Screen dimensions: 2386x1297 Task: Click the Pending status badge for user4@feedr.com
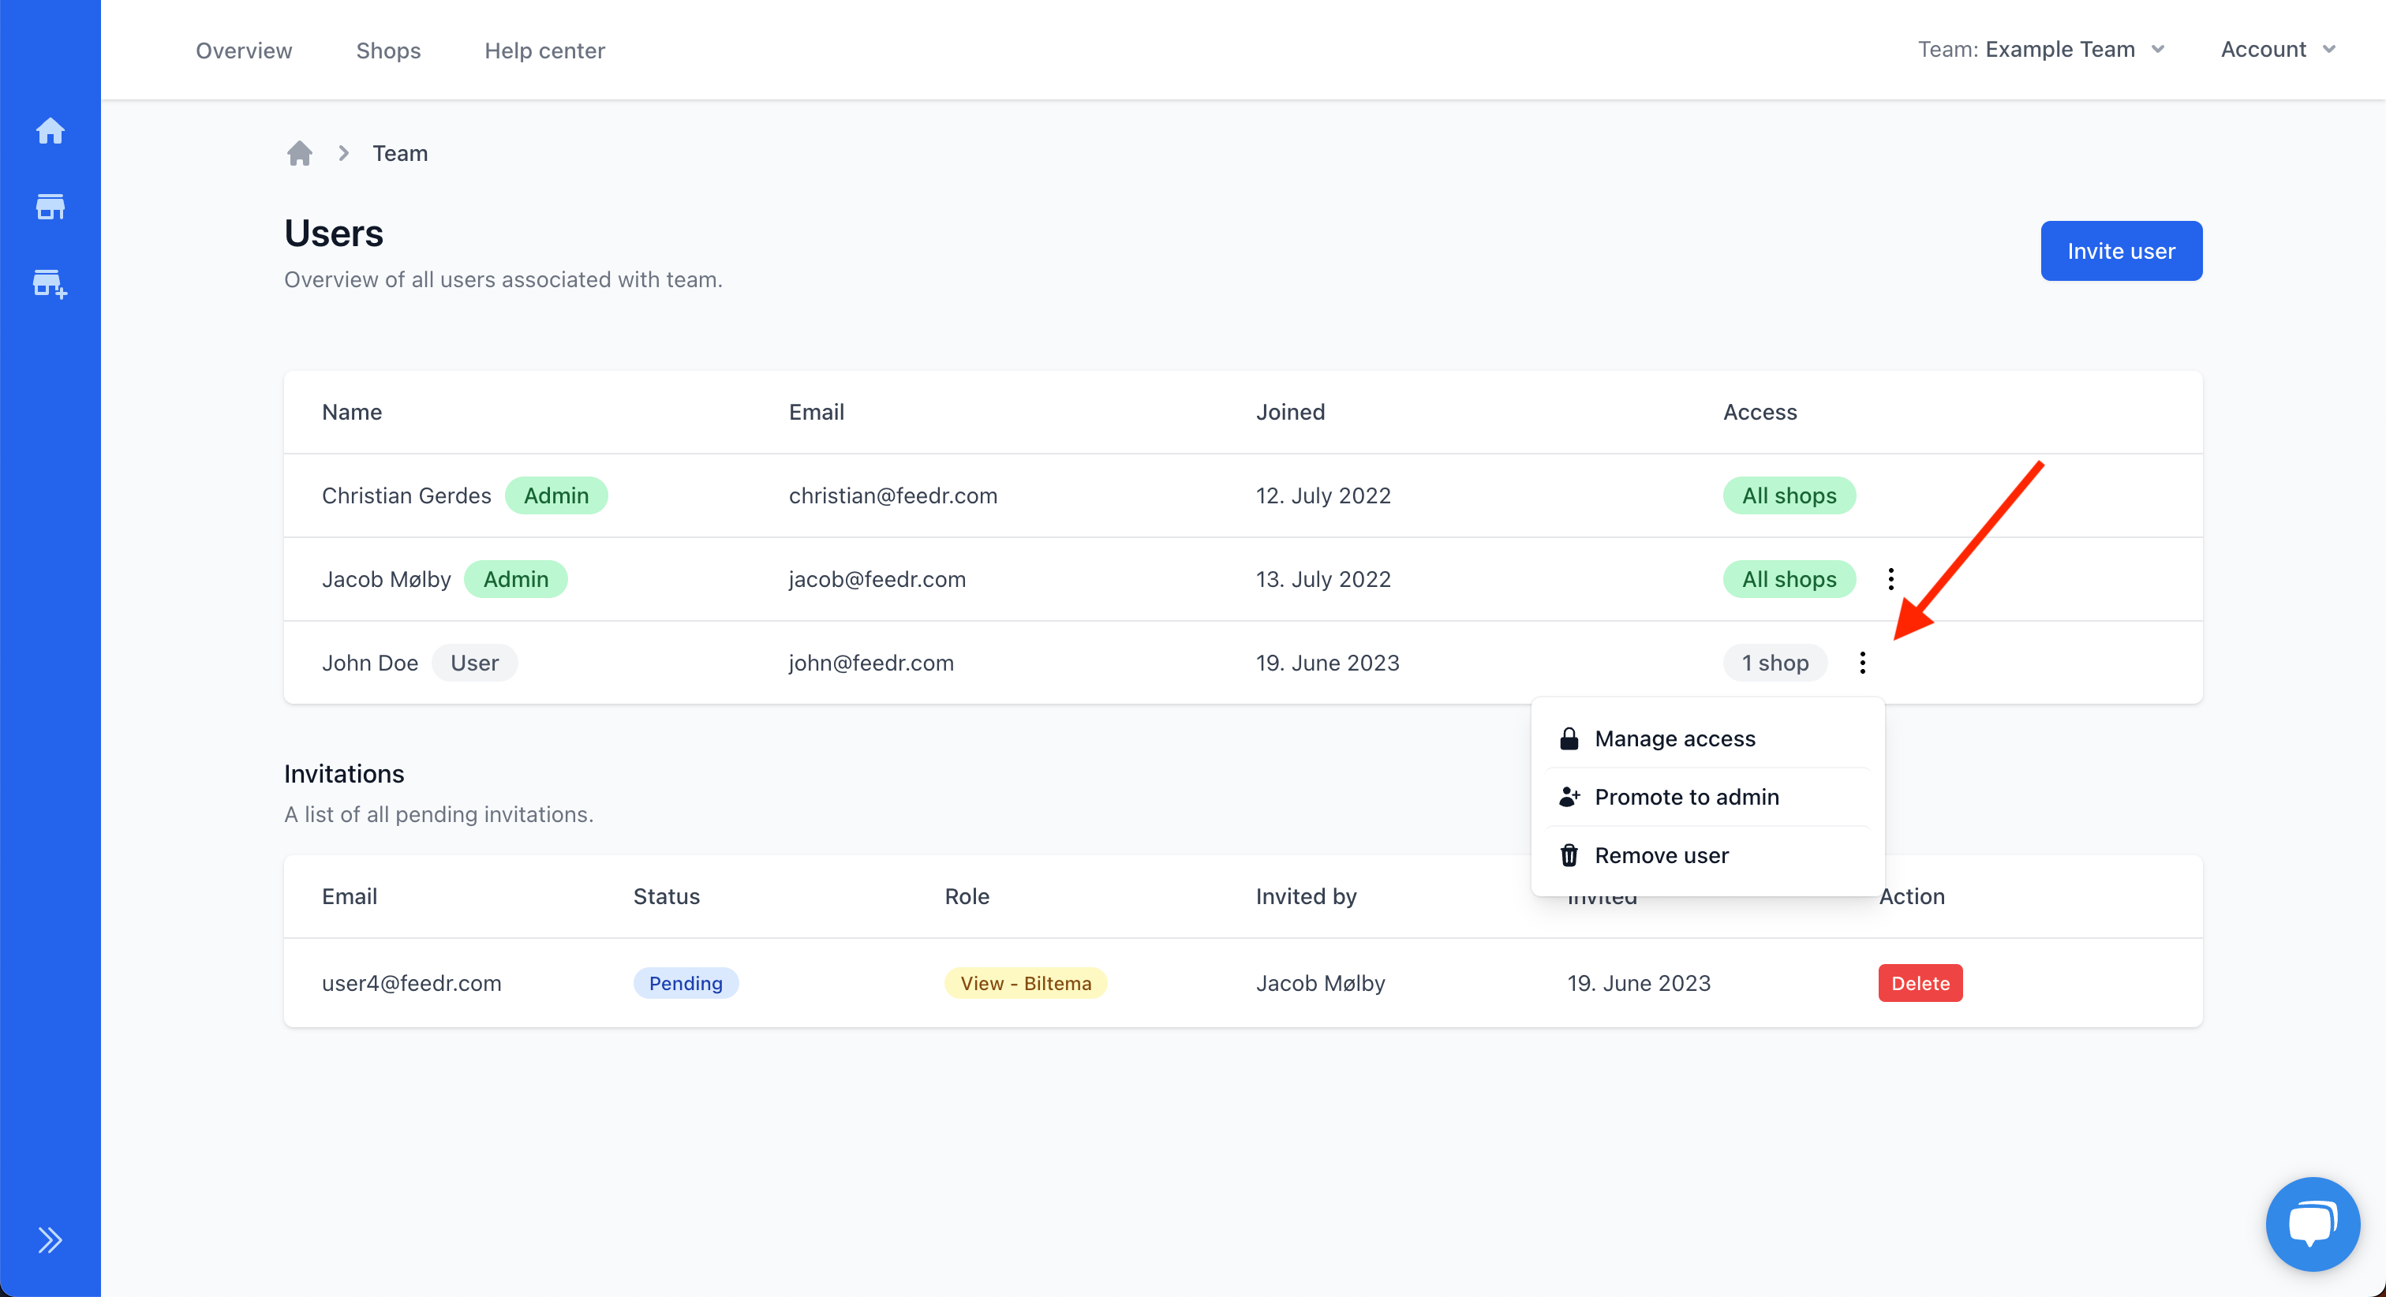coord(686,983)
